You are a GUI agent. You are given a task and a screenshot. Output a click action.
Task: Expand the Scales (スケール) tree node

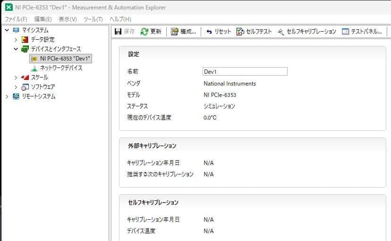pyautogui.click(x=16, y=77)
